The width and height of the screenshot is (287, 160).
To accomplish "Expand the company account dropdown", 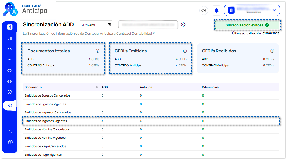I will [x=252, y=10].
